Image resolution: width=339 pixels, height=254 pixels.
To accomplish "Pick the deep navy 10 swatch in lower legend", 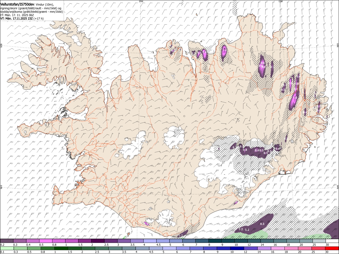I will (237, 248).
